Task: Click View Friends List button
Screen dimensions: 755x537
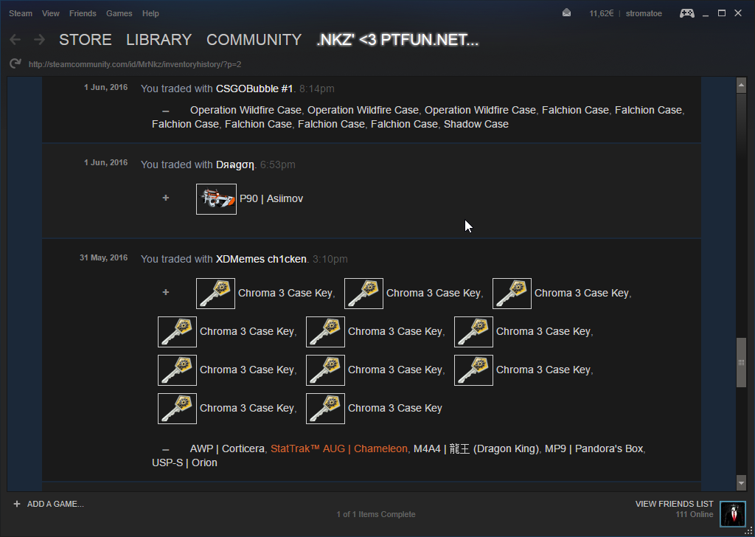Action: [674, 504]
